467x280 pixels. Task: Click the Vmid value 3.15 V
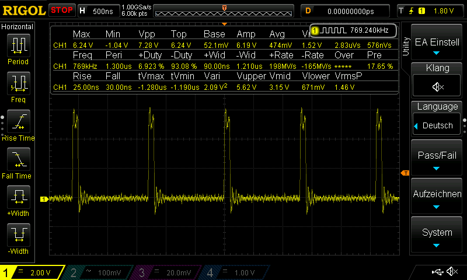[279, 87]
